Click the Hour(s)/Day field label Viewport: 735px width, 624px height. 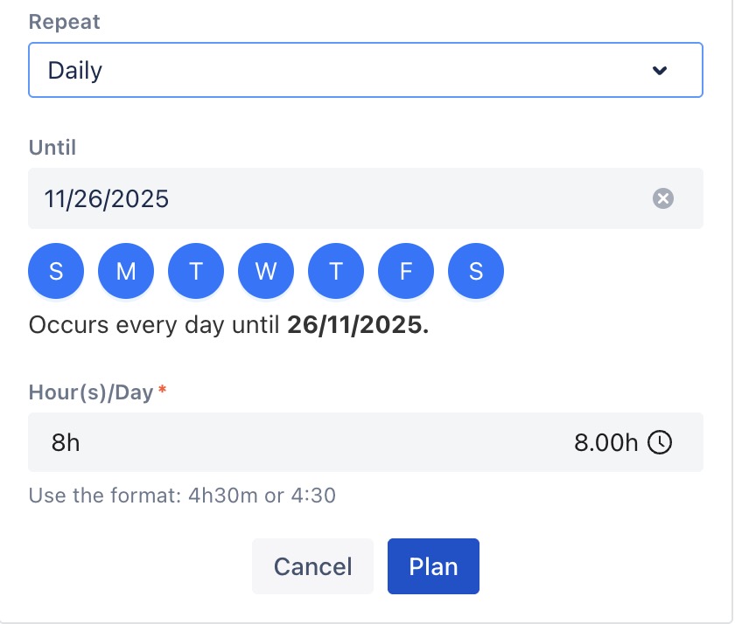[x=91, y=392]
